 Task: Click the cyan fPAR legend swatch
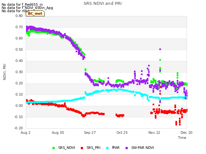pyautogui.click(x=107, y=148)
